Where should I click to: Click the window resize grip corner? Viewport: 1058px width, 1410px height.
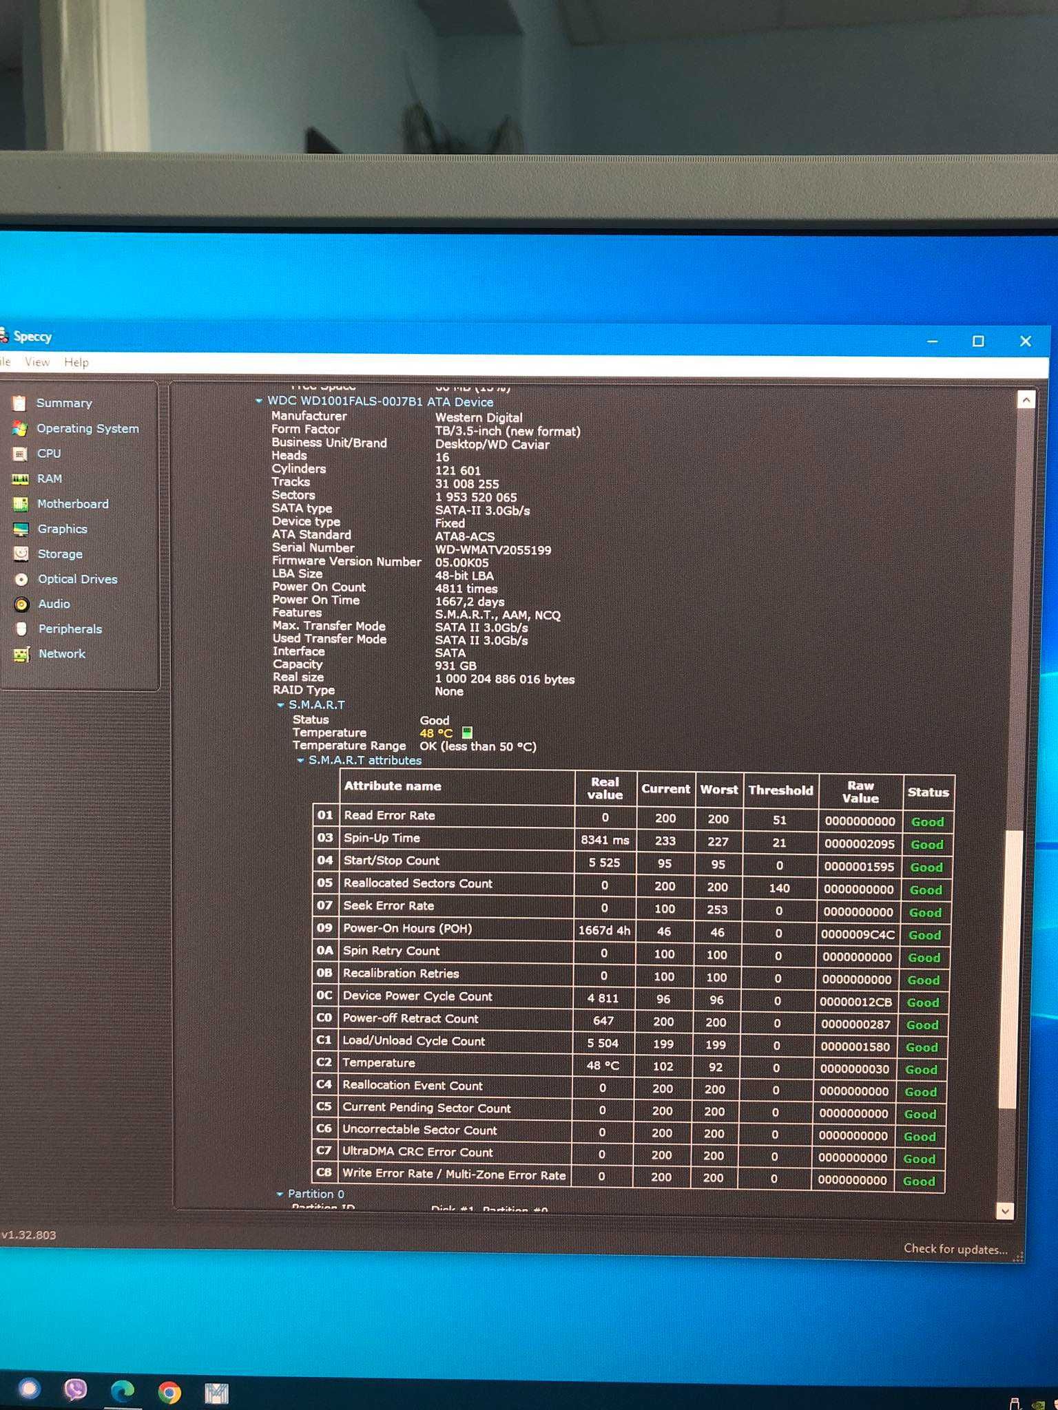pos(1019,1256)
